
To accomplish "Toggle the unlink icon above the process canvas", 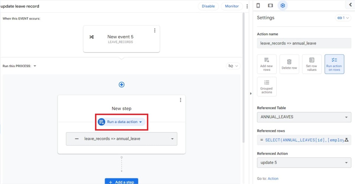I will click(231, 66).
